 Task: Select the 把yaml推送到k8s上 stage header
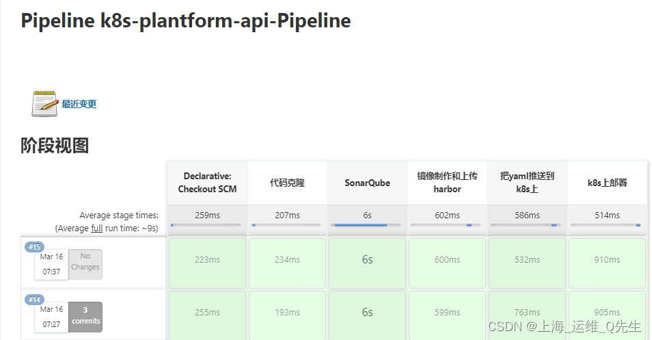(x=527, y=182)
